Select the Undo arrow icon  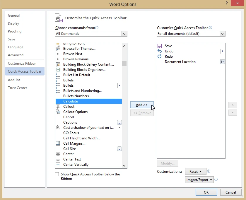click(160, 51)
